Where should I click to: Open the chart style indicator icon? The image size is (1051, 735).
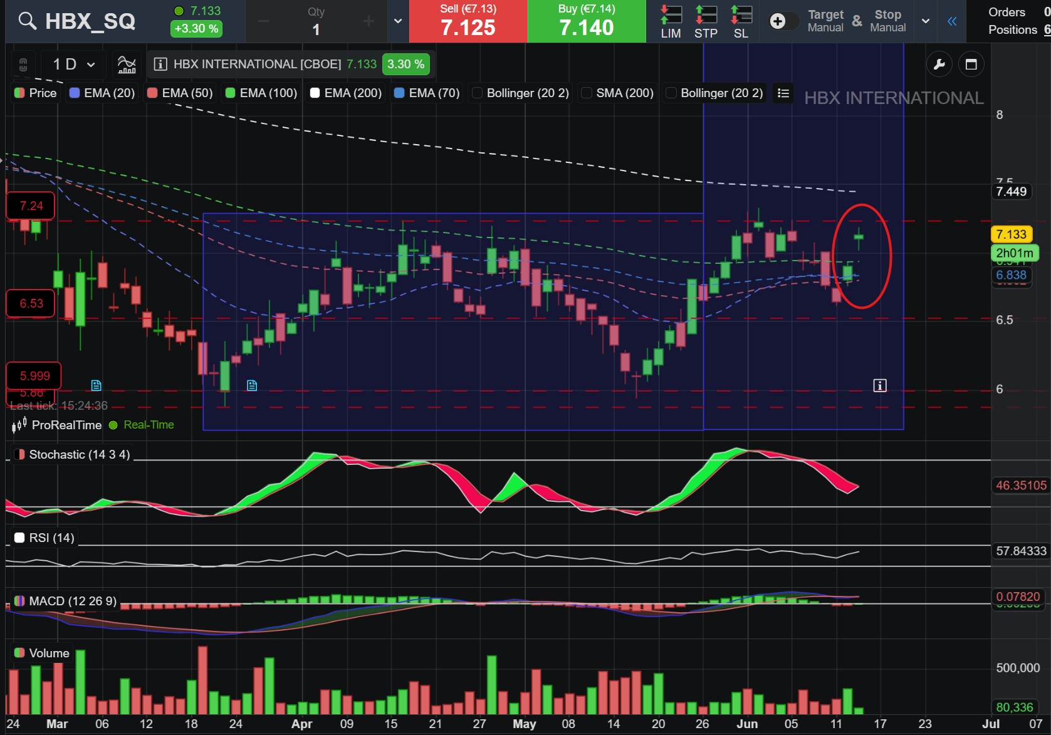pos(127,64)
